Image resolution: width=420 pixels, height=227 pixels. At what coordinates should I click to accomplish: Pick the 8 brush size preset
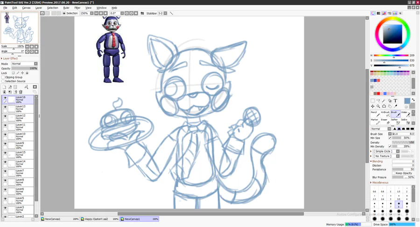[399, 205]
